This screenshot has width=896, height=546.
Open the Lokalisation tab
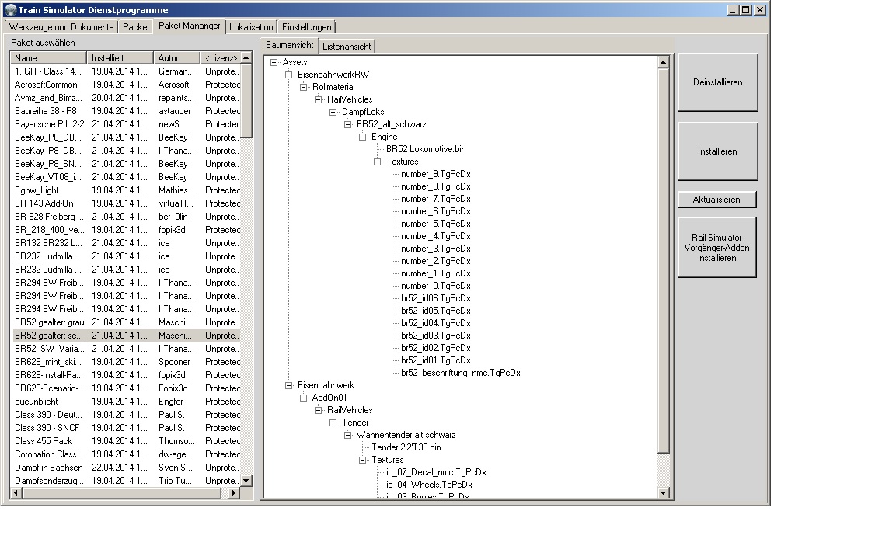click(251, 27)
